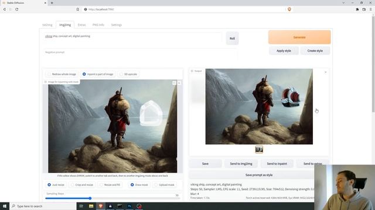Viewport: 375px width, 210px height.
Task: Open the PNG Info tab
Action: tap(98, 24)
